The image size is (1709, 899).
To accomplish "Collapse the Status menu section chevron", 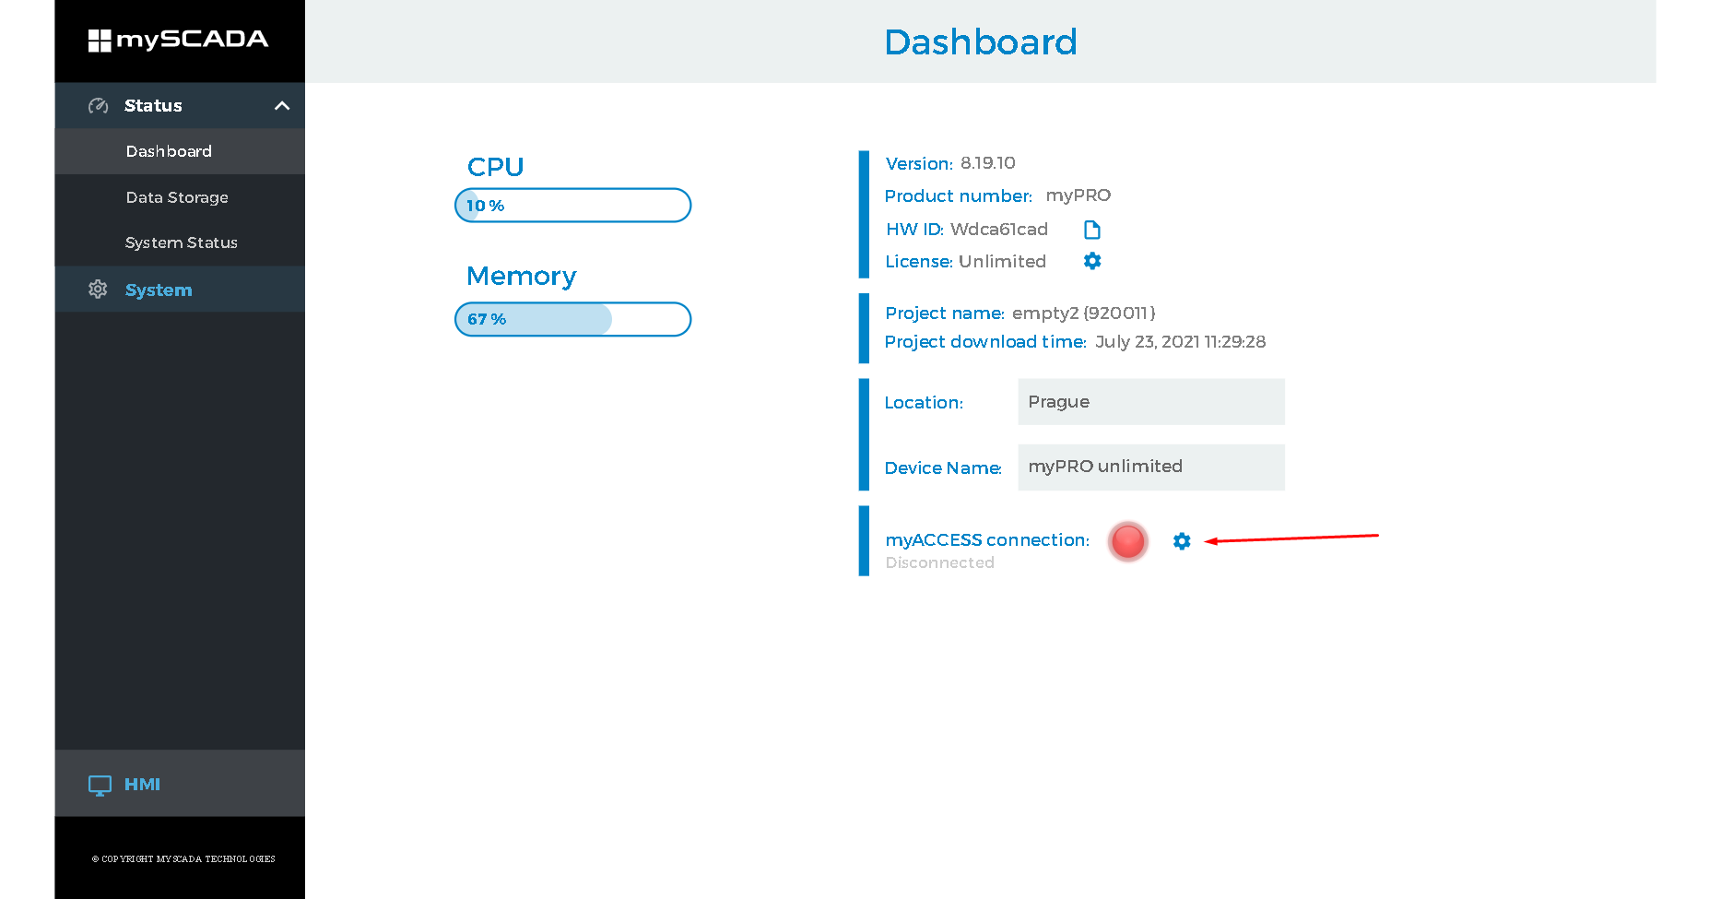I will click(282, 106).
